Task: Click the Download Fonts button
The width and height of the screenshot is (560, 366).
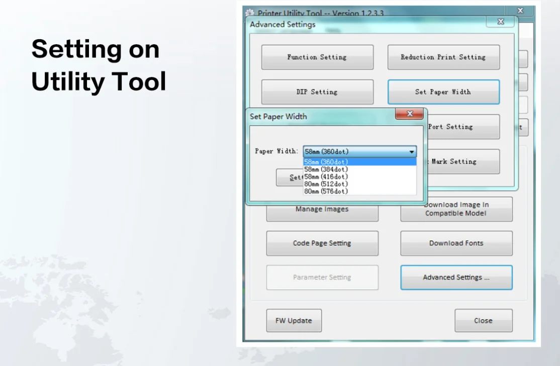Action: (456, 243)
